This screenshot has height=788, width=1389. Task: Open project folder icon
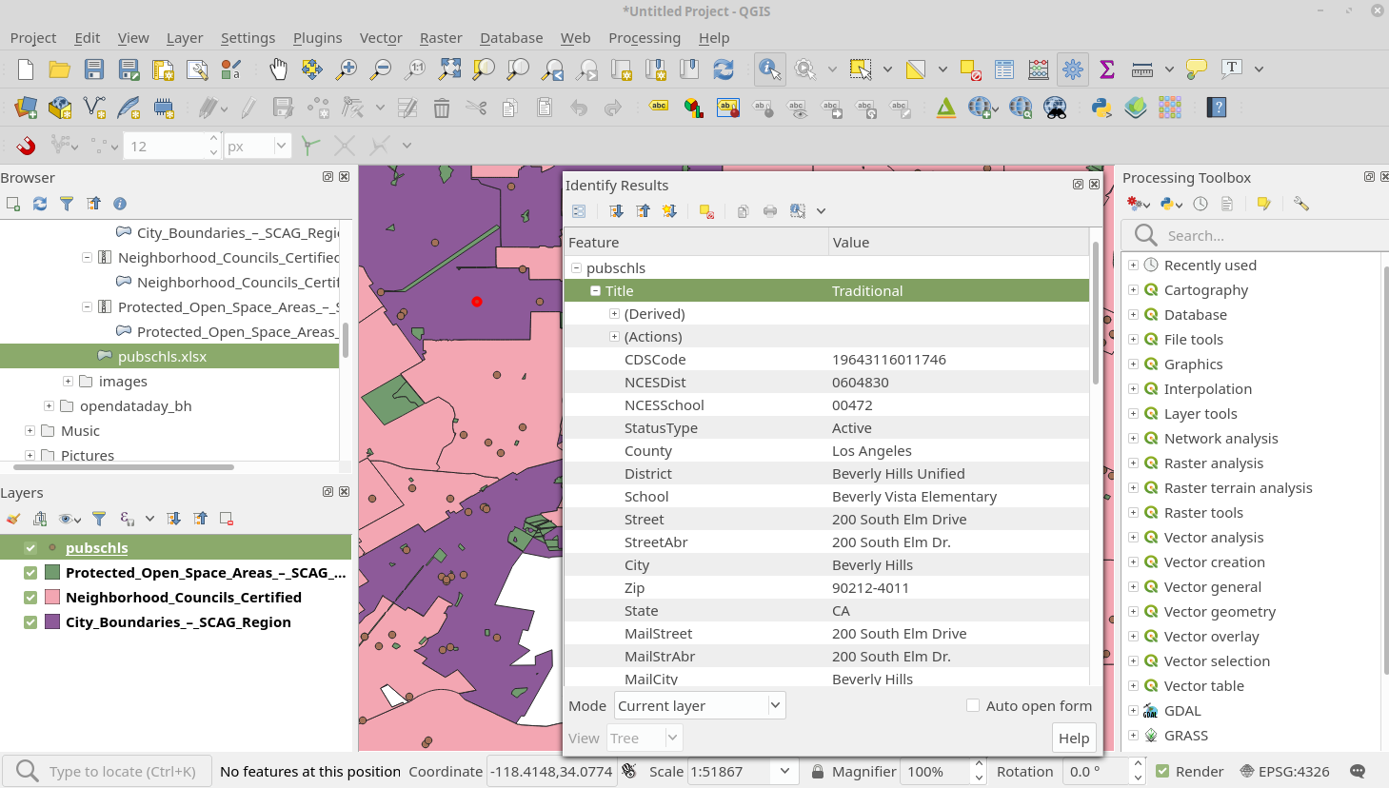coord(59,69)
